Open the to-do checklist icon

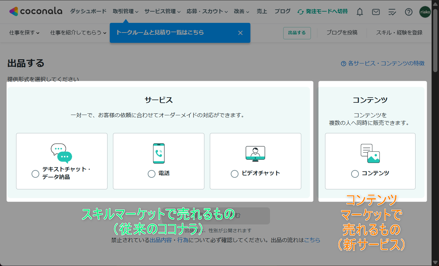coord(392,12)
